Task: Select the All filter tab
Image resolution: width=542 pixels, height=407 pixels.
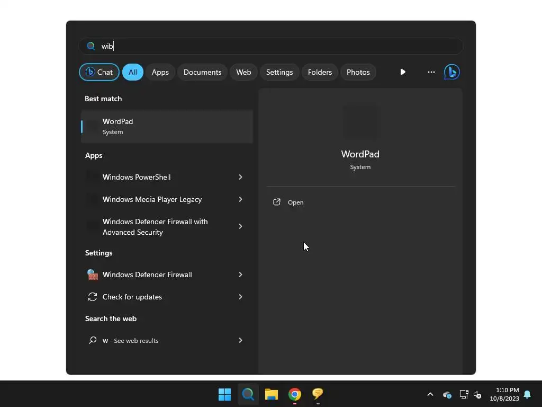Action: tap(133, 72)
